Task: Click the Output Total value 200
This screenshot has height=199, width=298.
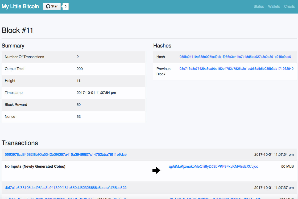Action: click(x=80, y=69)
